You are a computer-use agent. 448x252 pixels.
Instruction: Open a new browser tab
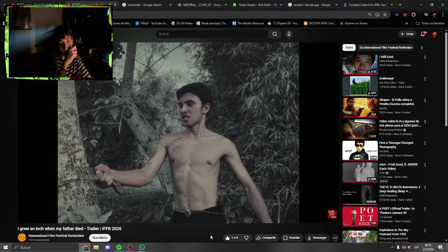(400, 5)
